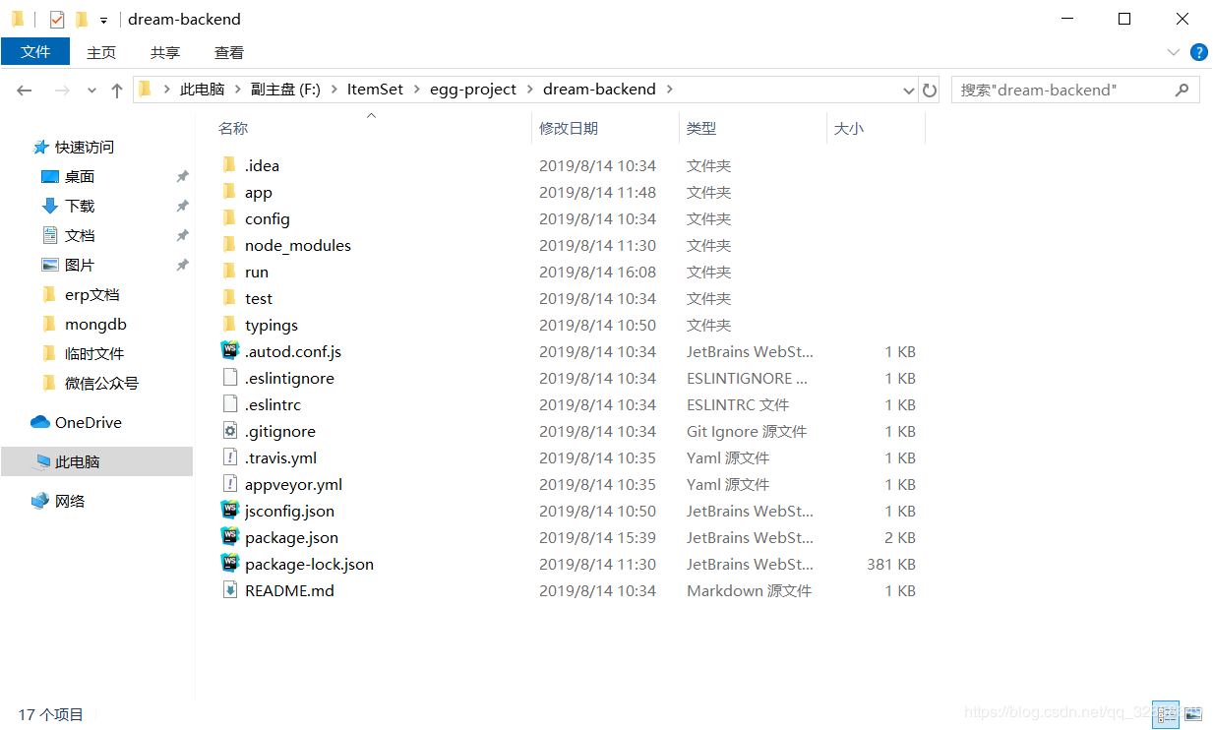Screen dimensions: 1213x730
Task: Expand chevron after dream-backend in path
Action: [x=670, y=90]
